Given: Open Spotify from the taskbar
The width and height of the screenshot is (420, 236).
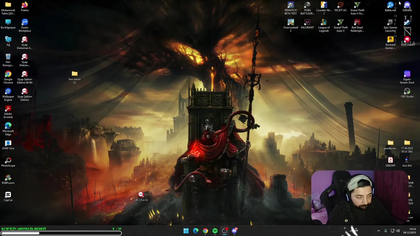Looking at the screenshot, I should [x=215, y=231].
